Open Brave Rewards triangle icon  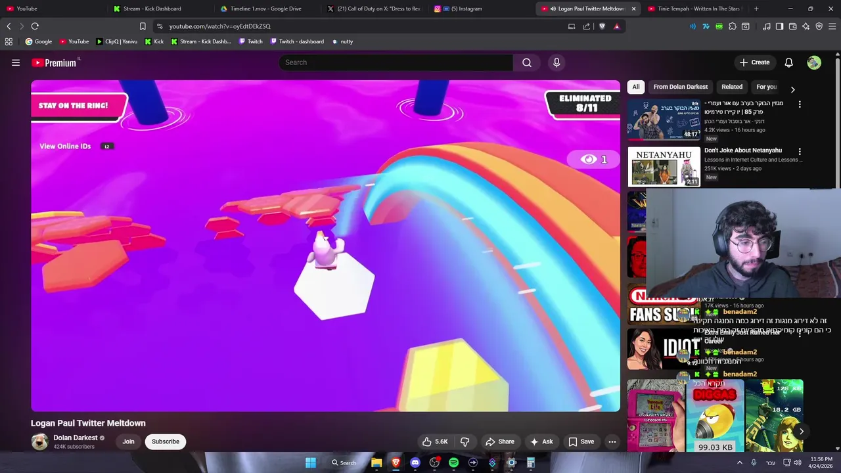tap(616, 26)
